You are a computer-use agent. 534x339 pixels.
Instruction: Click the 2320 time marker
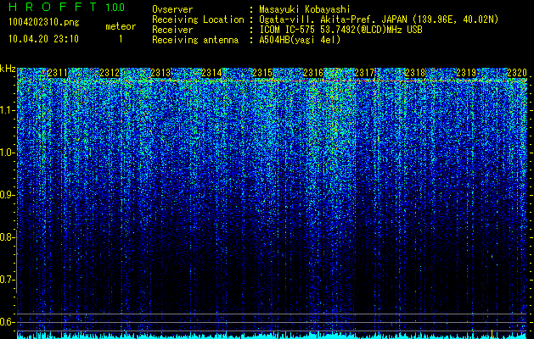point(517,72)
